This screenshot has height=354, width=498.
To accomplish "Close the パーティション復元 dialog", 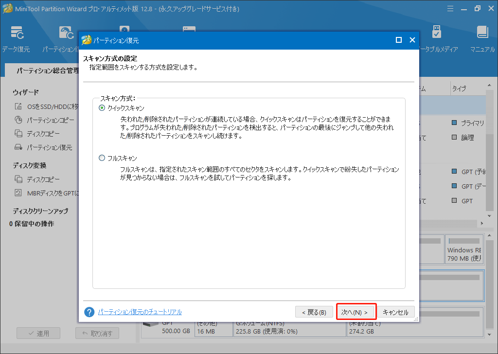I will point(412,40).
